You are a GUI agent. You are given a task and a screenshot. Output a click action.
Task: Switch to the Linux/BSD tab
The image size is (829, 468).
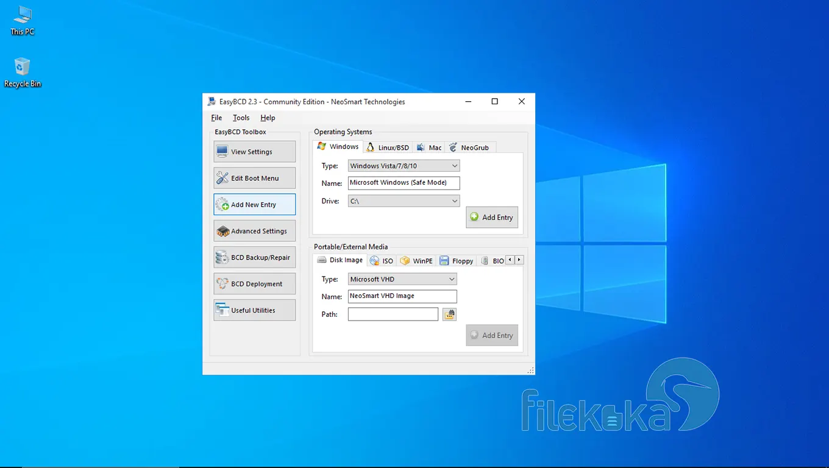tap(388, 147)
